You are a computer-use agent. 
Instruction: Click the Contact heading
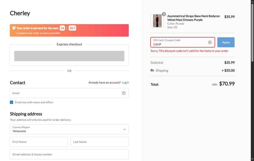(x=17, y=83)
